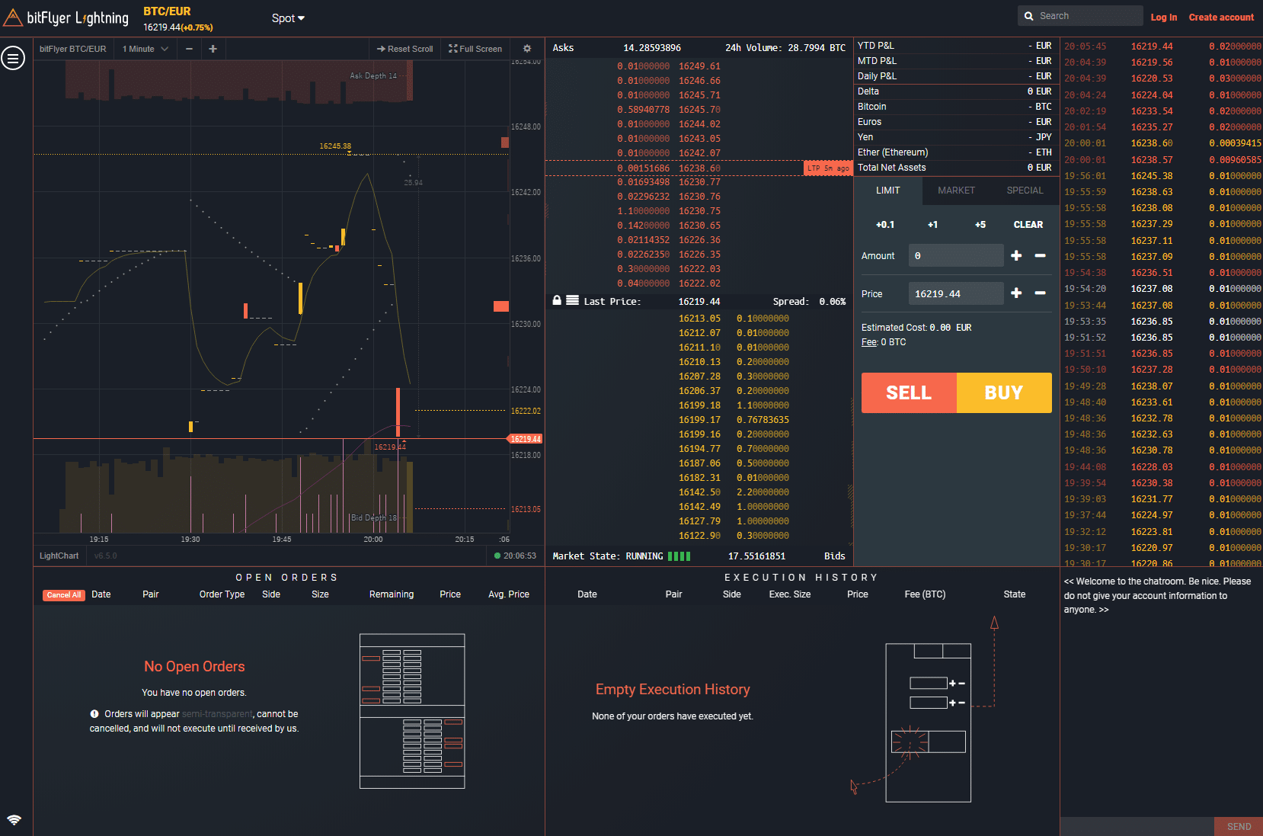
Task: Click the SELL button
Action: pos(909,392)
